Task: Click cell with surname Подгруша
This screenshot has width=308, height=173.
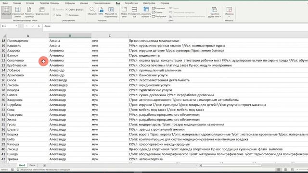Action: pos(28,114)
